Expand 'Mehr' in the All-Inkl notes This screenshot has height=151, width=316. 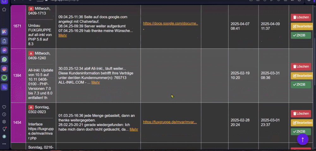[x=95, y=82]
